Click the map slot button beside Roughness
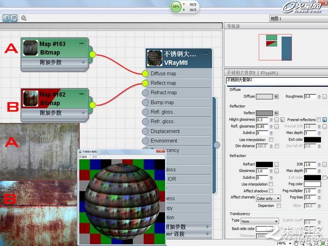 [324, 97]
